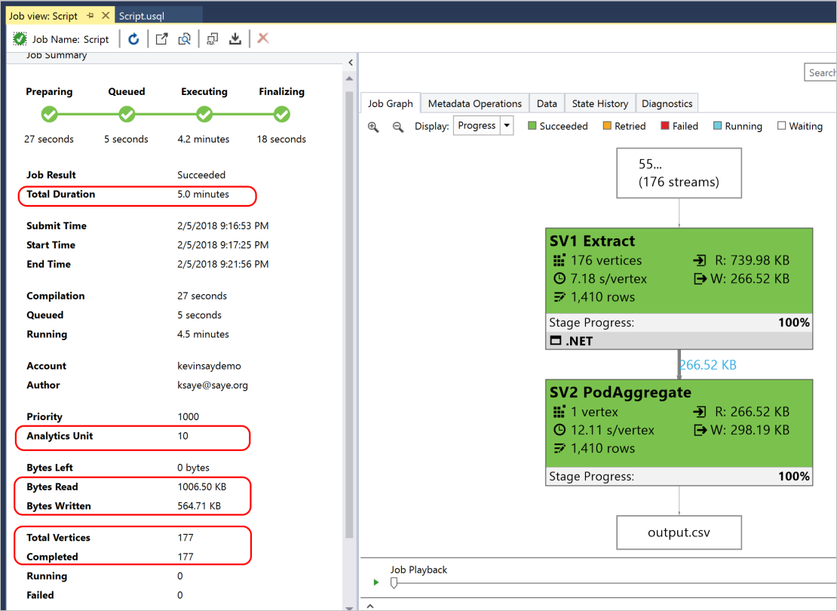
Task: Open job in new window icon
Action: (x=161, y=39)
